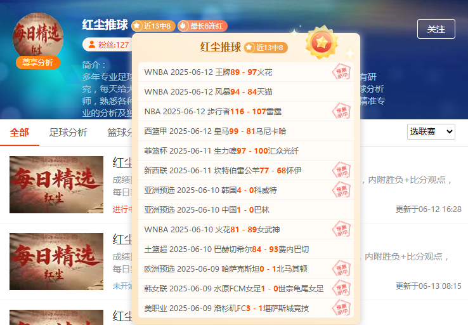Click the 红尘推球 profile avatar

tap(38, 36)
